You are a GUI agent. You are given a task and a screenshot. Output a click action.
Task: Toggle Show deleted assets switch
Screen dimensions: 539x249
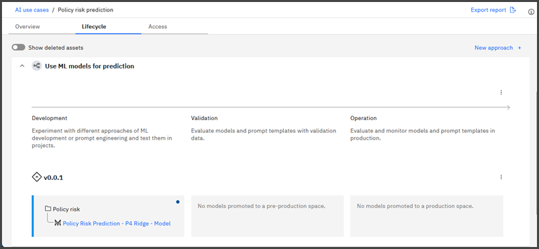point(19,48)
